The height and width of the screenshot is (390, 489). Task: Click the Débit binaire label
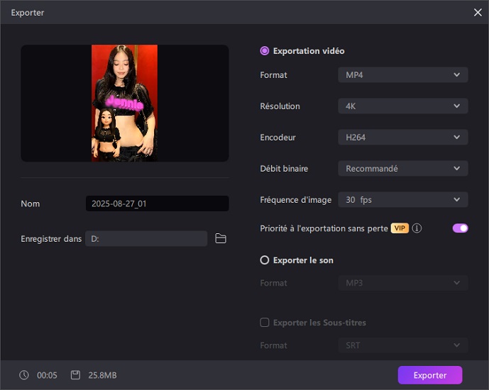[x=284, y=169]
